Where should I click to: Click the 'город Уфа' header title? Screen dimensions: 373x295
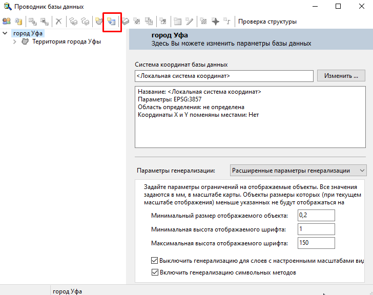(170, 35)
